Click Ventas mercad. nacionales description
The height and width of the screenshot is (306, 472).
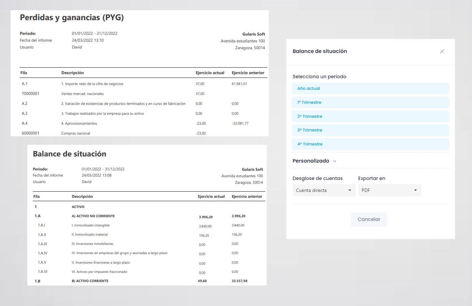[x=83, y=94]
